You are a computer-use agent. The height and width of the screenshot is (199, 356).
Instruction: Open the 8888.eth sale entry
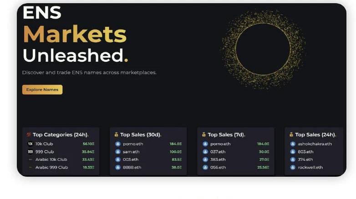[148, 168]
